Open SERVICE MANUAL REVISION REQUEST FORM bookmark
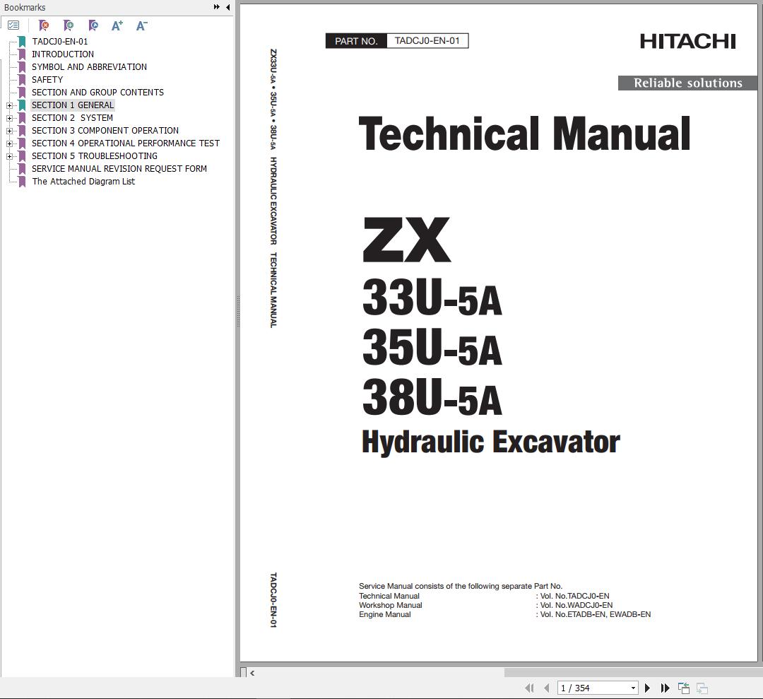Screen dimensions: 763x699 click(119, 168)
